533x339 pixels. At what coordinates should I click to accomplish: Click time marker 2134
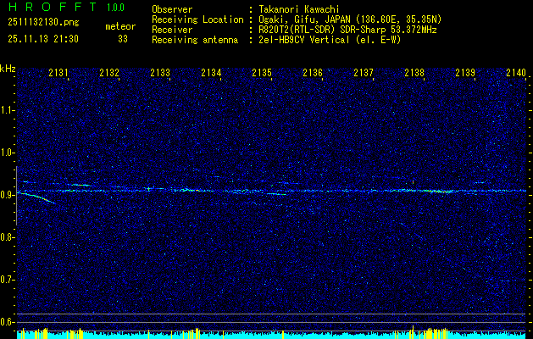(x=211, y=72)
